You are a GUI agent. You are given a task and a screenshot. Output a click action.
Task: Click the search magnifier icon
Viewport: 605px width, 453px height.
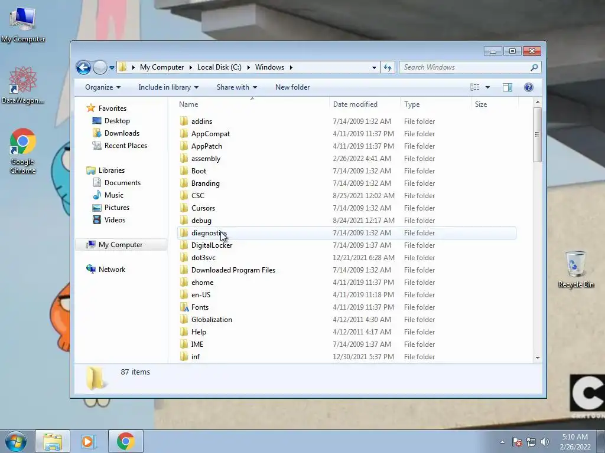(534, 67)
